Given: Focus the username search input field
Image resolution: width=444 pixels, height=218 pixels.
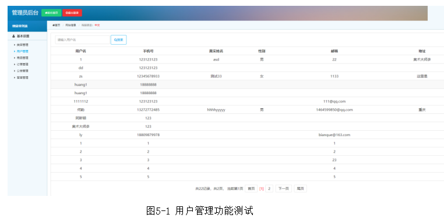Looking at the screenshot, I should coord(82,40).
